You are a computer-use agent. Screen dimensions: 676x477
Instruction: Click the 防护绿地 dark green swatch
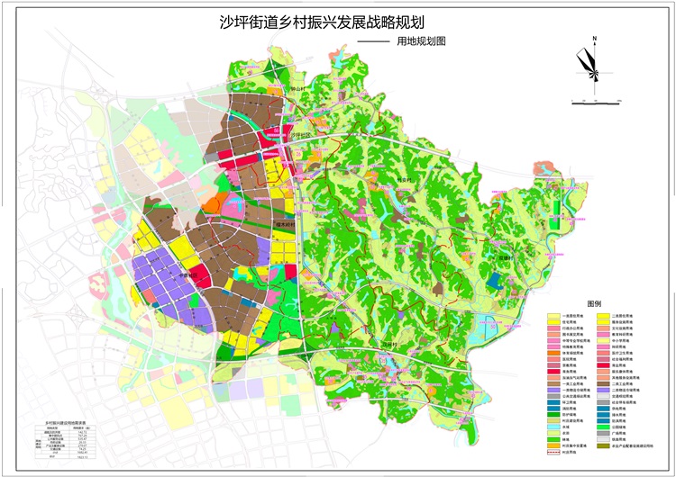(553, 415)
